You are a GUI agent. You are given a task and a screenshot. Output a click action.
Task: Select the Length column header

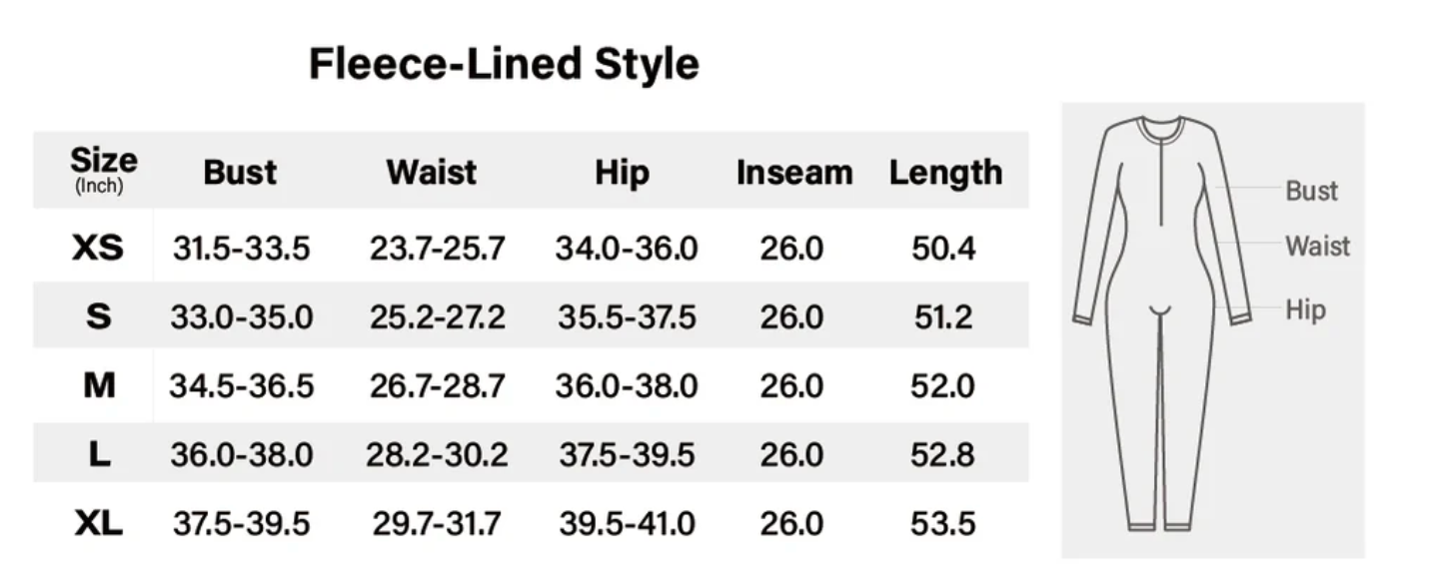tap(945, 173)
